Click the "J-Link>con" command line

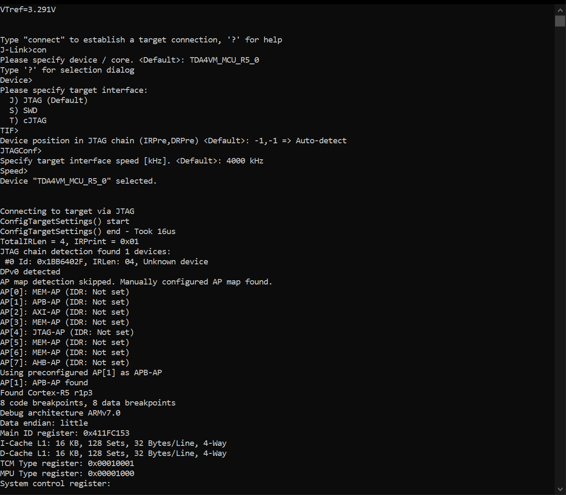(x=24, y=50)
